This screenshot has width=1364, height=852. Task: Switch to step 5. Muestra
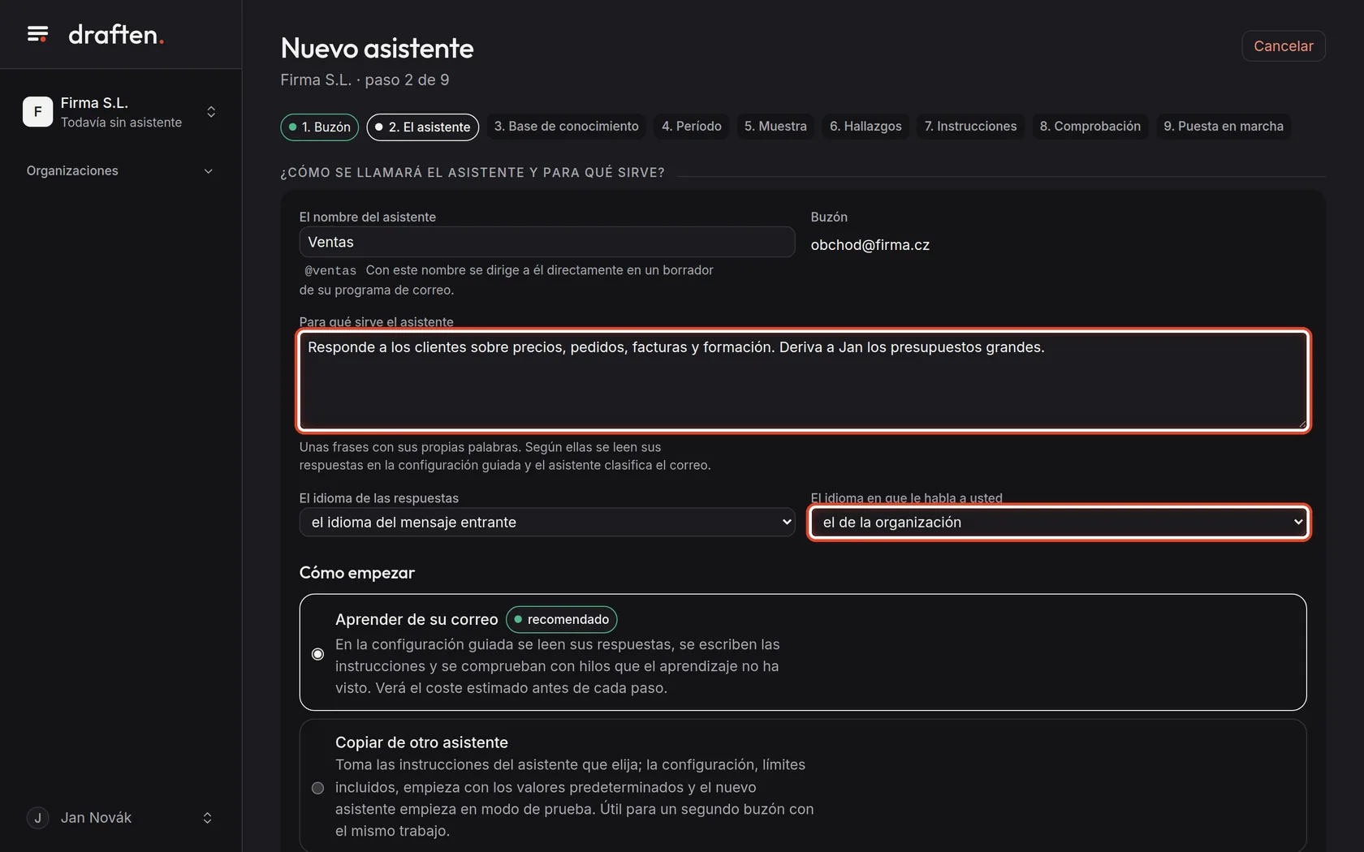point(775,127)
